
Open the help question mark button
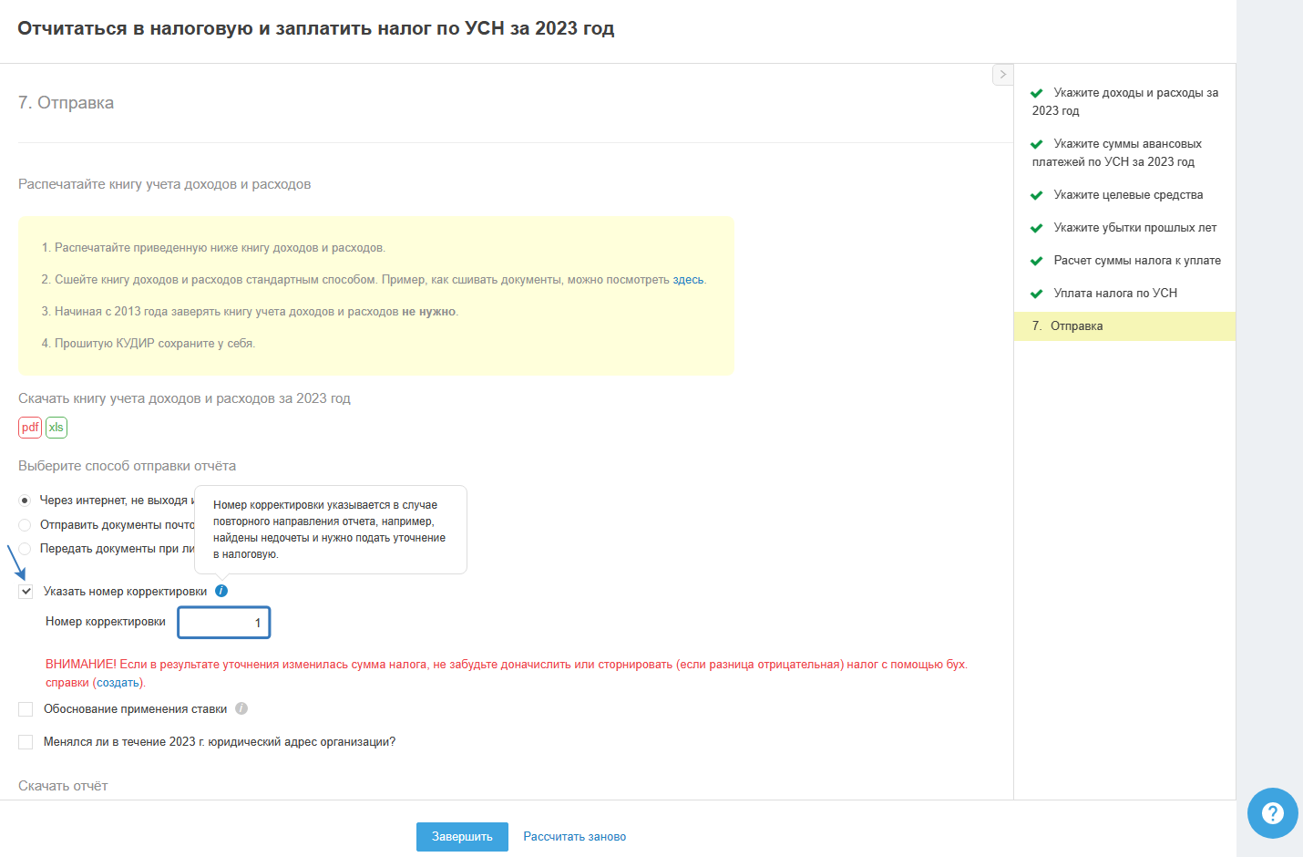click(x=1272, y=812)
